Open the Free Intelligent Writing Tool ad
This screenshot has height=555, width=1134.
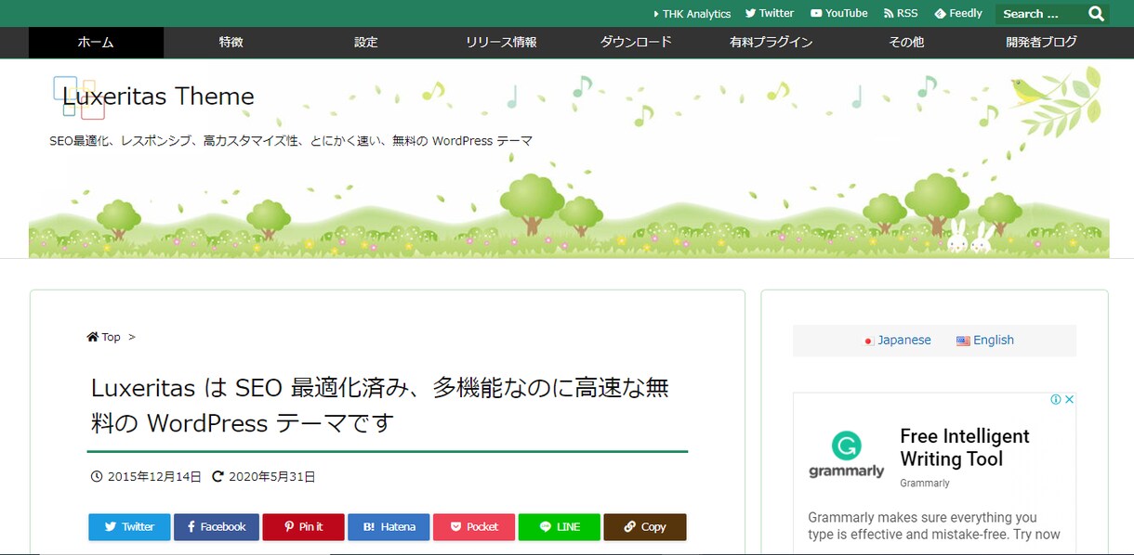(x=965, y=447)
